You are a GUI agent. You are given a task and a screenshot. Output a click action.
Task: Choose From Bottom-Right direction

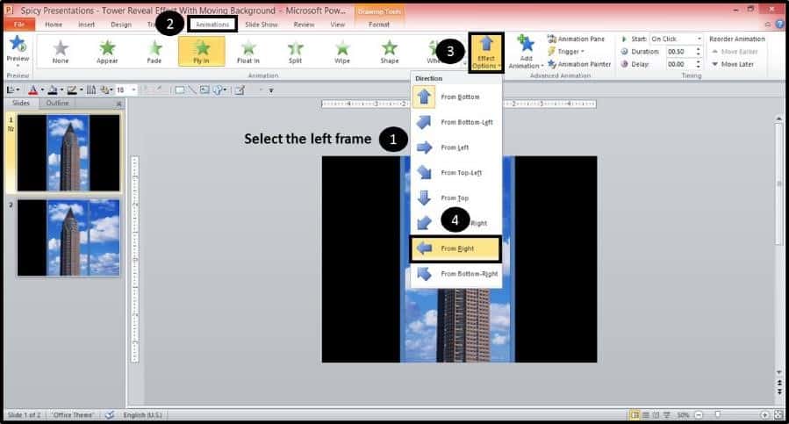456,273
